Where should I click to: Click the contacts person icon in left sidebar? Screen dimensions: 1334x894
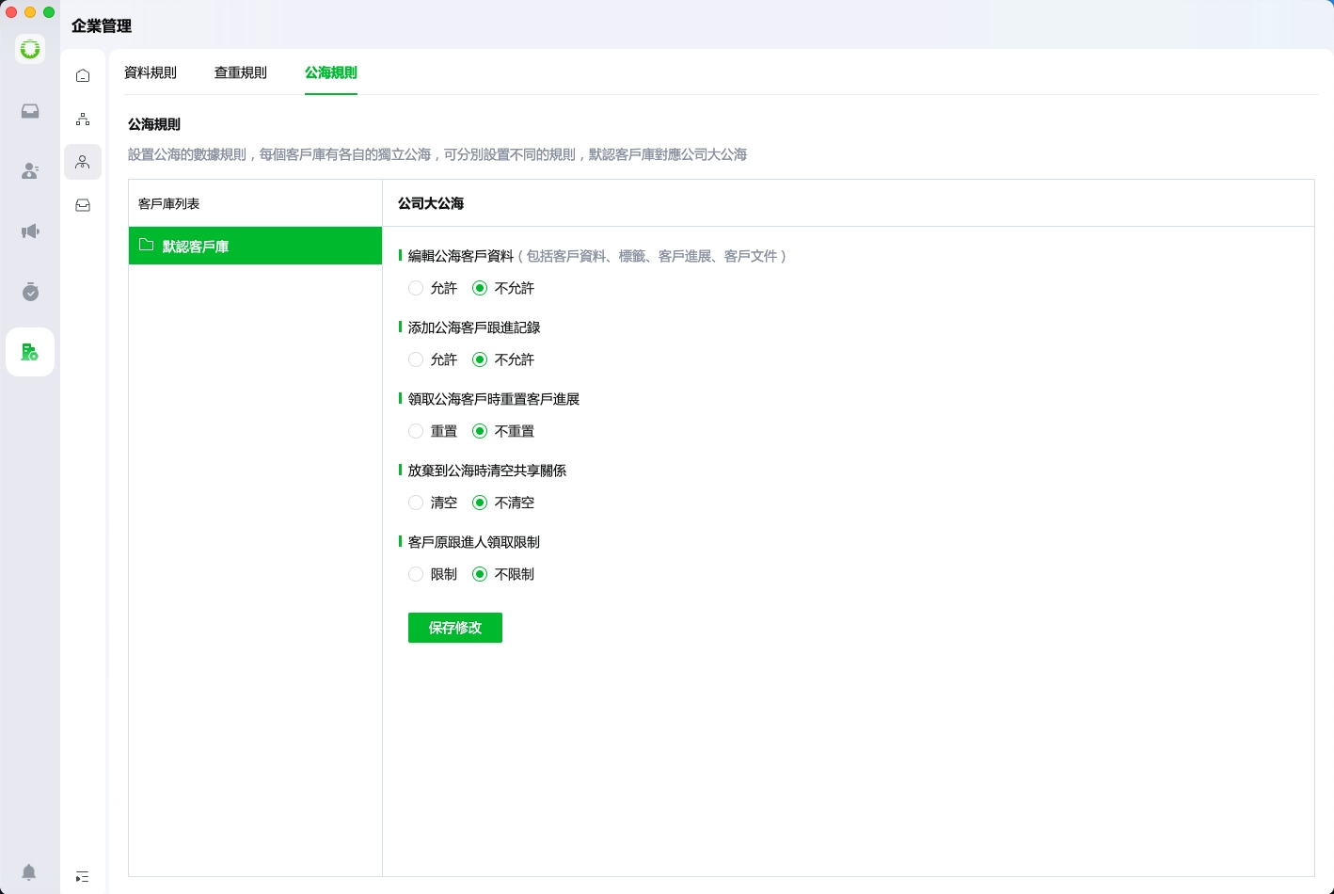[x=30, y=171]
